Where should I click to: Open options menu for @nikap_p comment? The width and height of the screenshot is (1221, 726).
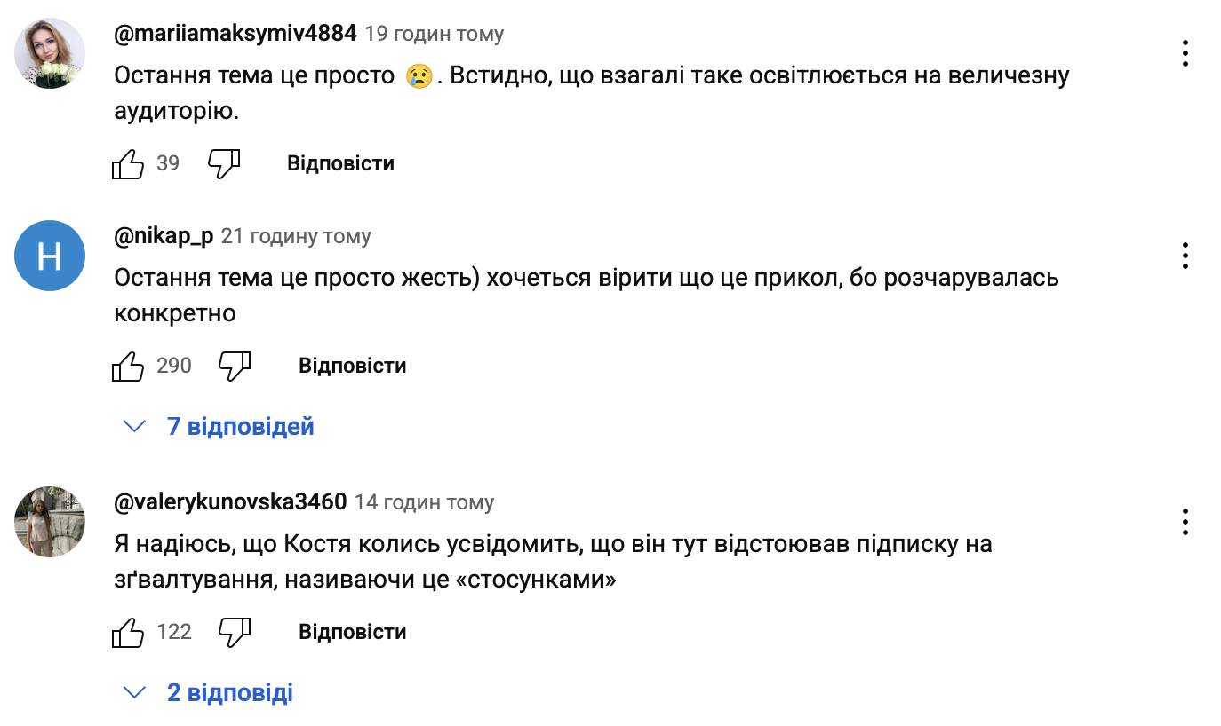[x=1185, y=256]
